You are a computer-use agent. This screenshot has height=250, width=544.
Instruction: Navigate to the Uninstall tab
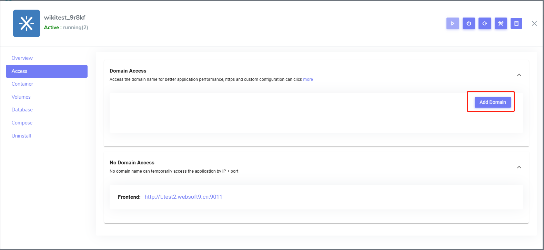click(x=21, y=136)
